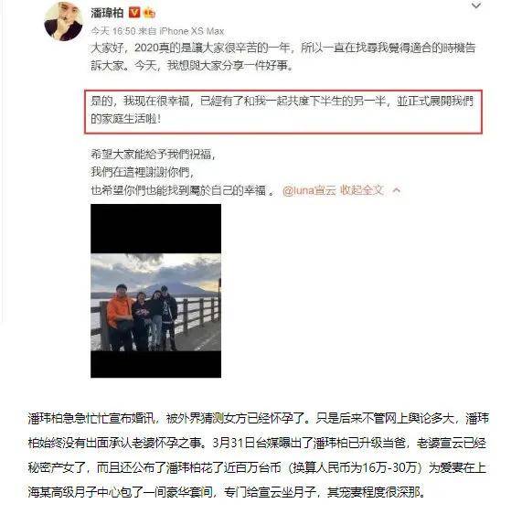Click the person in orange jacket
Viewport: 522px width, 514px height.
119,316
